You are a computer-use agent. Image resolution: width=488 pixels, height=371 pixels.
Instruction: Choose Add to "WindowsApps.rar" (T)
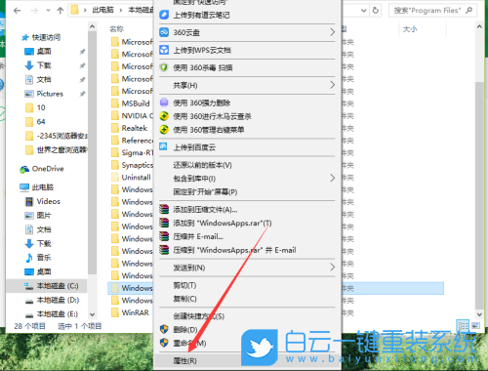pos(247,223)
